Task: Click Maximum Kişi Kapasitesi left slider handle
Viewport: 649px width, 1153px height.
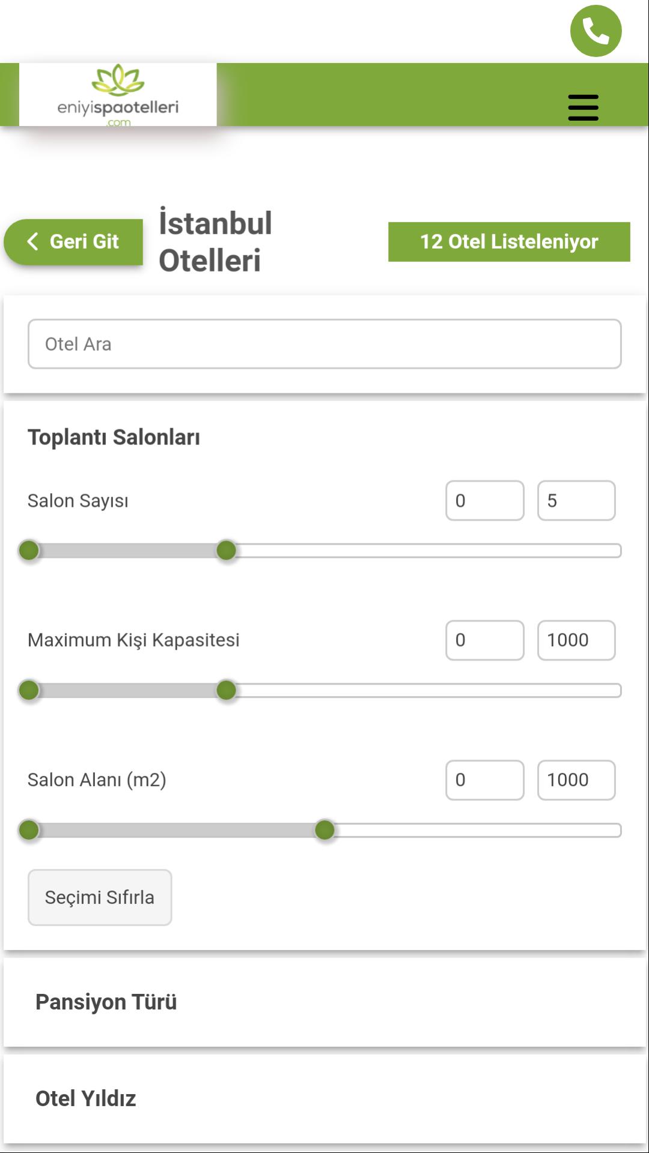Action: coord(29,690)
